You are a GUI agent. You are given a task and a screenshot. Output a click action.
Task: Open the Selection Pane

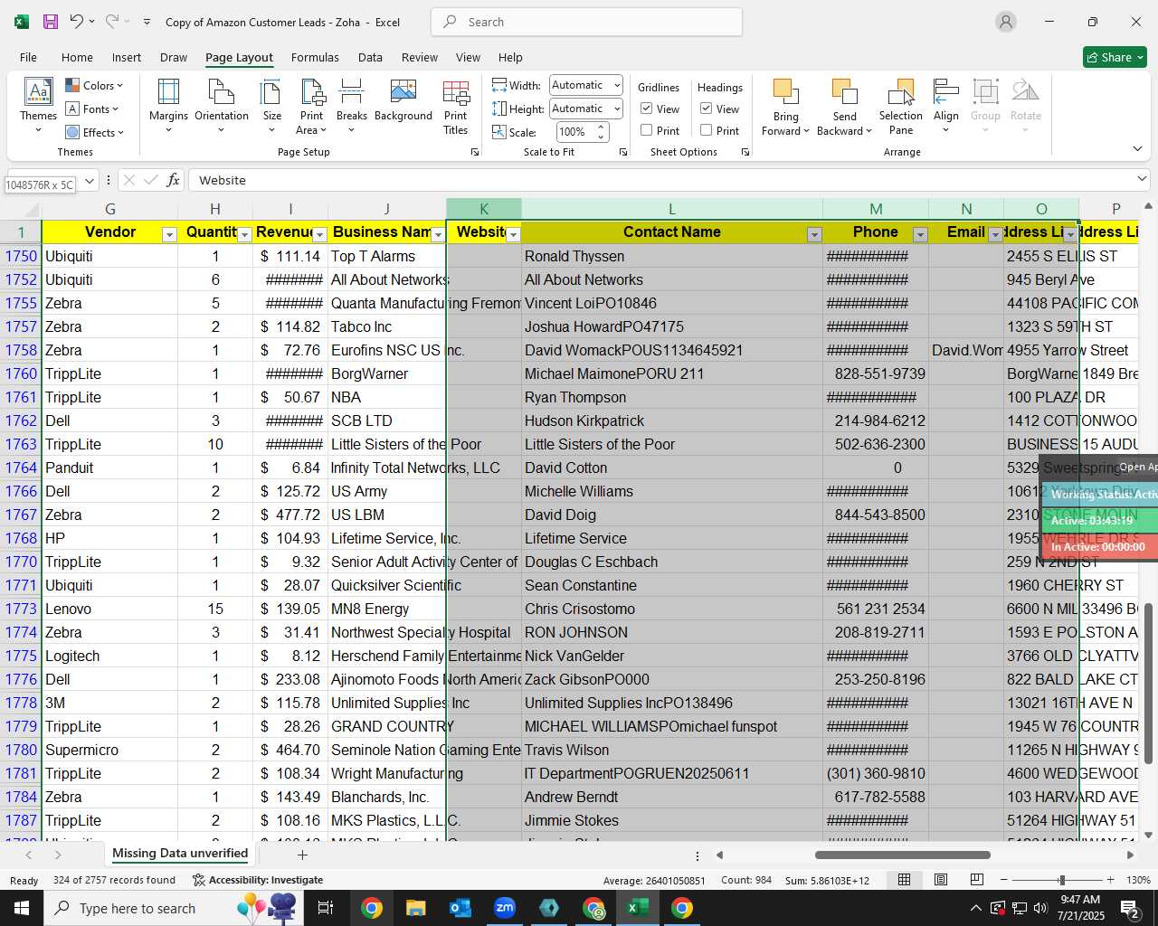coord(901,106)
